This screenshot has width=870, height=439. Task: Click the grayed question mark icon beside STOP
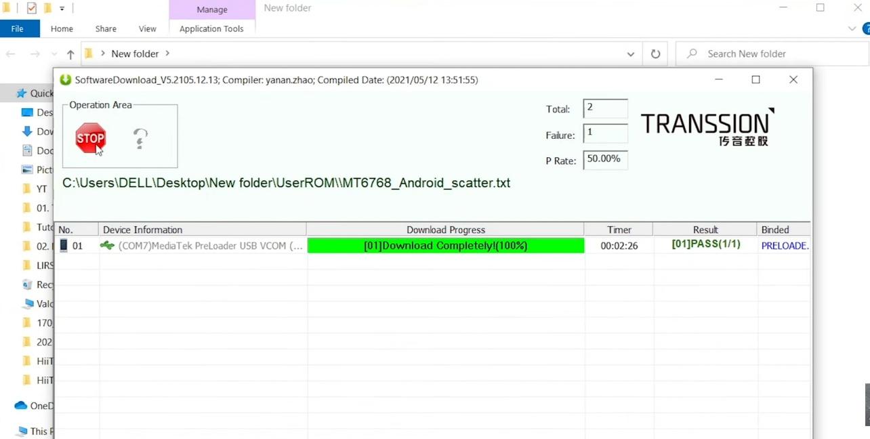point(140,139)
